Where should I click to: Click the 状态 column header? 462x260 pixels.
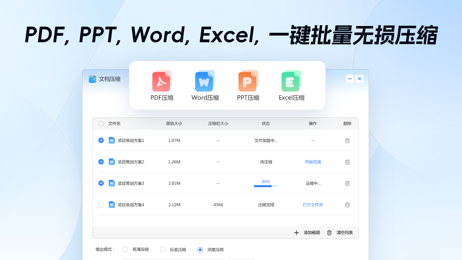point(266,123)
